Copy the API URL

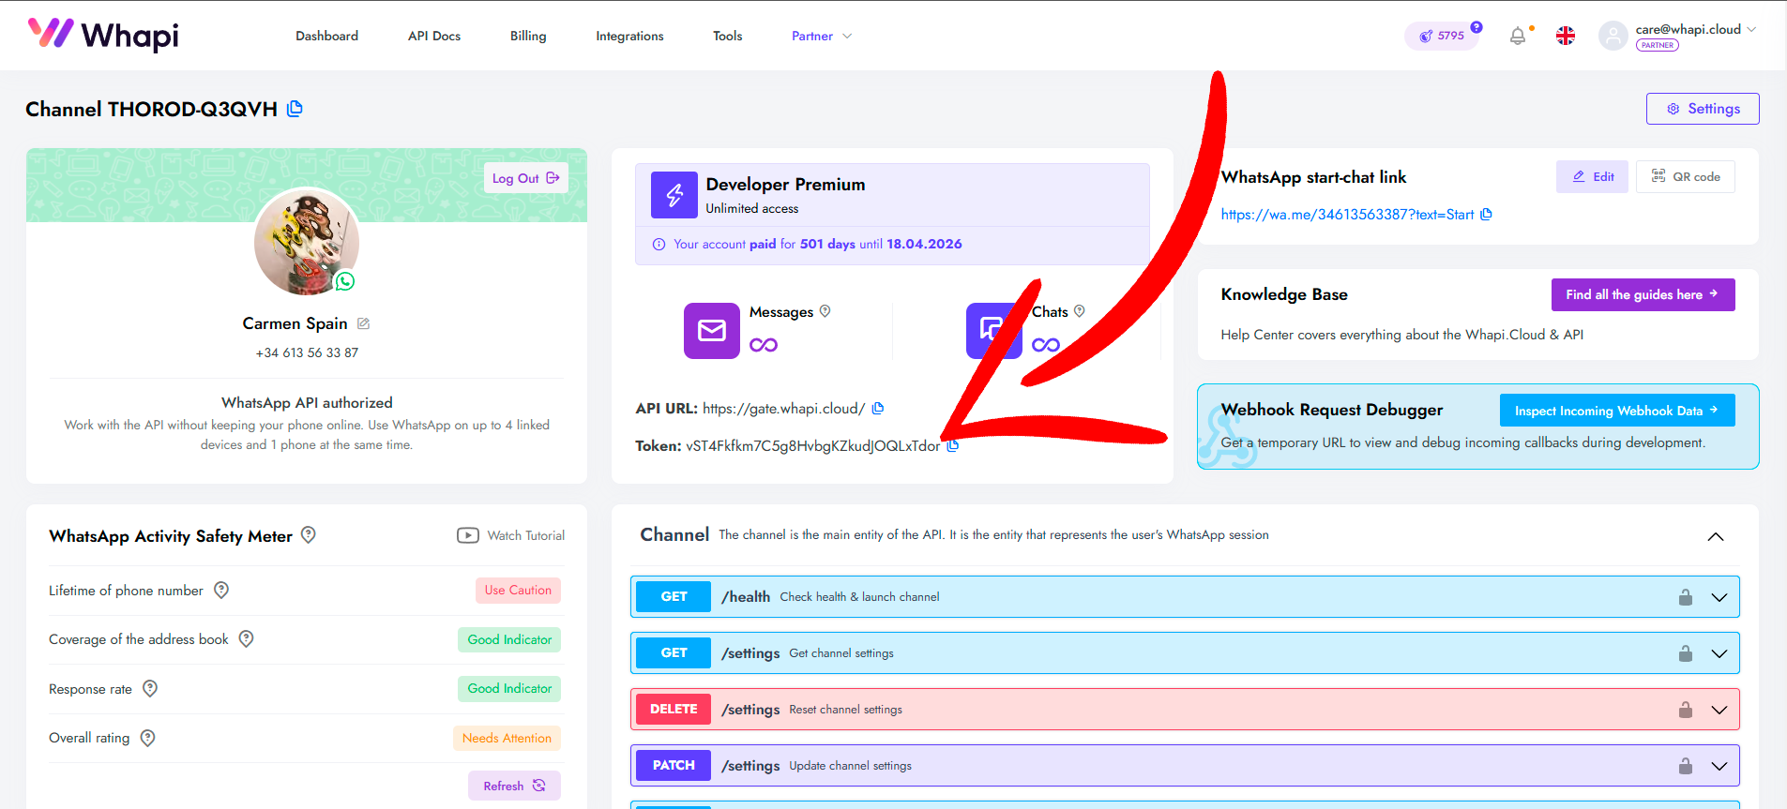(x=878, y=408)
